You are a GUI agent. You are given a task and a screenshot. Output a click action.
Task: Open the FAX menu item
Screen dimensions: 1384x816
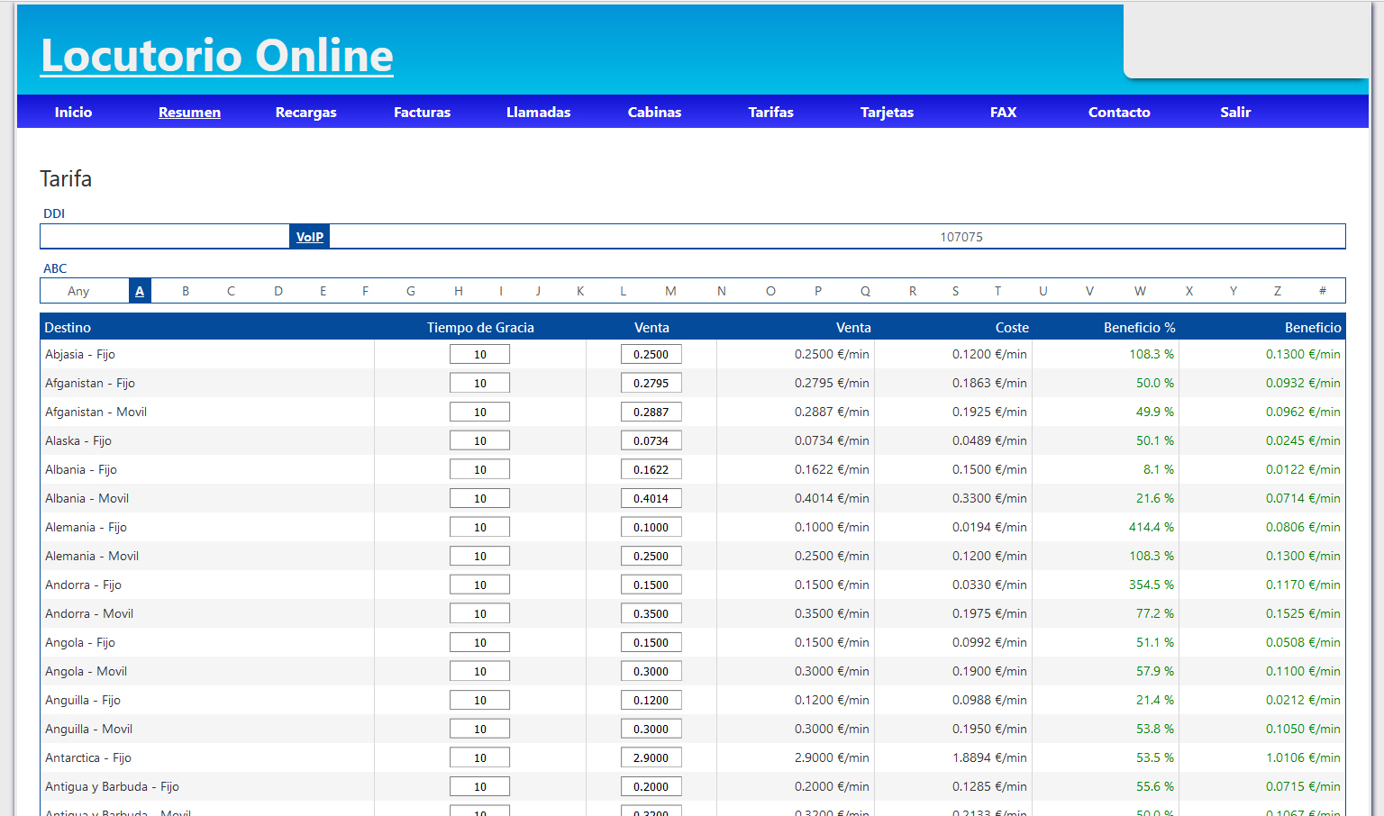click(1003, 113)
